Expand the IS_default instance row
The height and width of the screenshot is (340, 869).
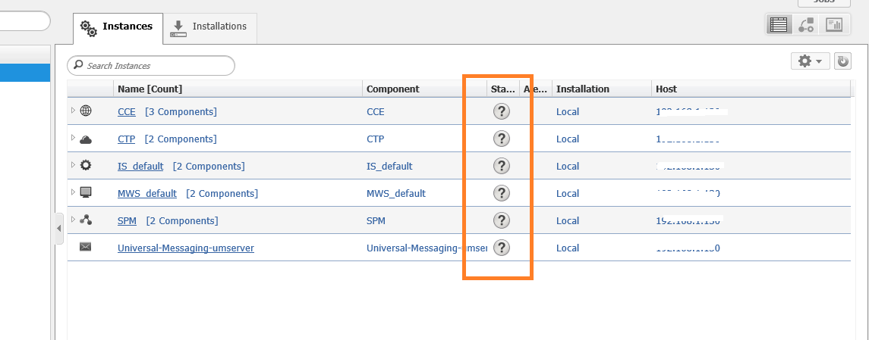(x=73, y=165)
